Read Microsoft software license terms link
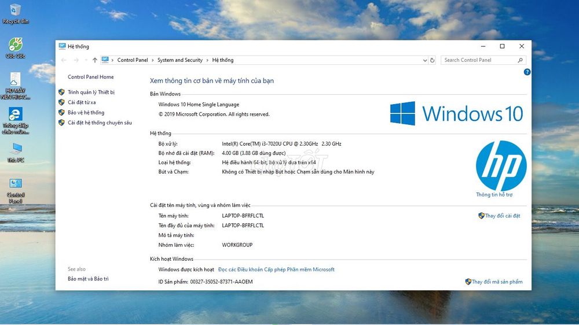This screenshot has height=325, width=579. click(x=276, y=269)
